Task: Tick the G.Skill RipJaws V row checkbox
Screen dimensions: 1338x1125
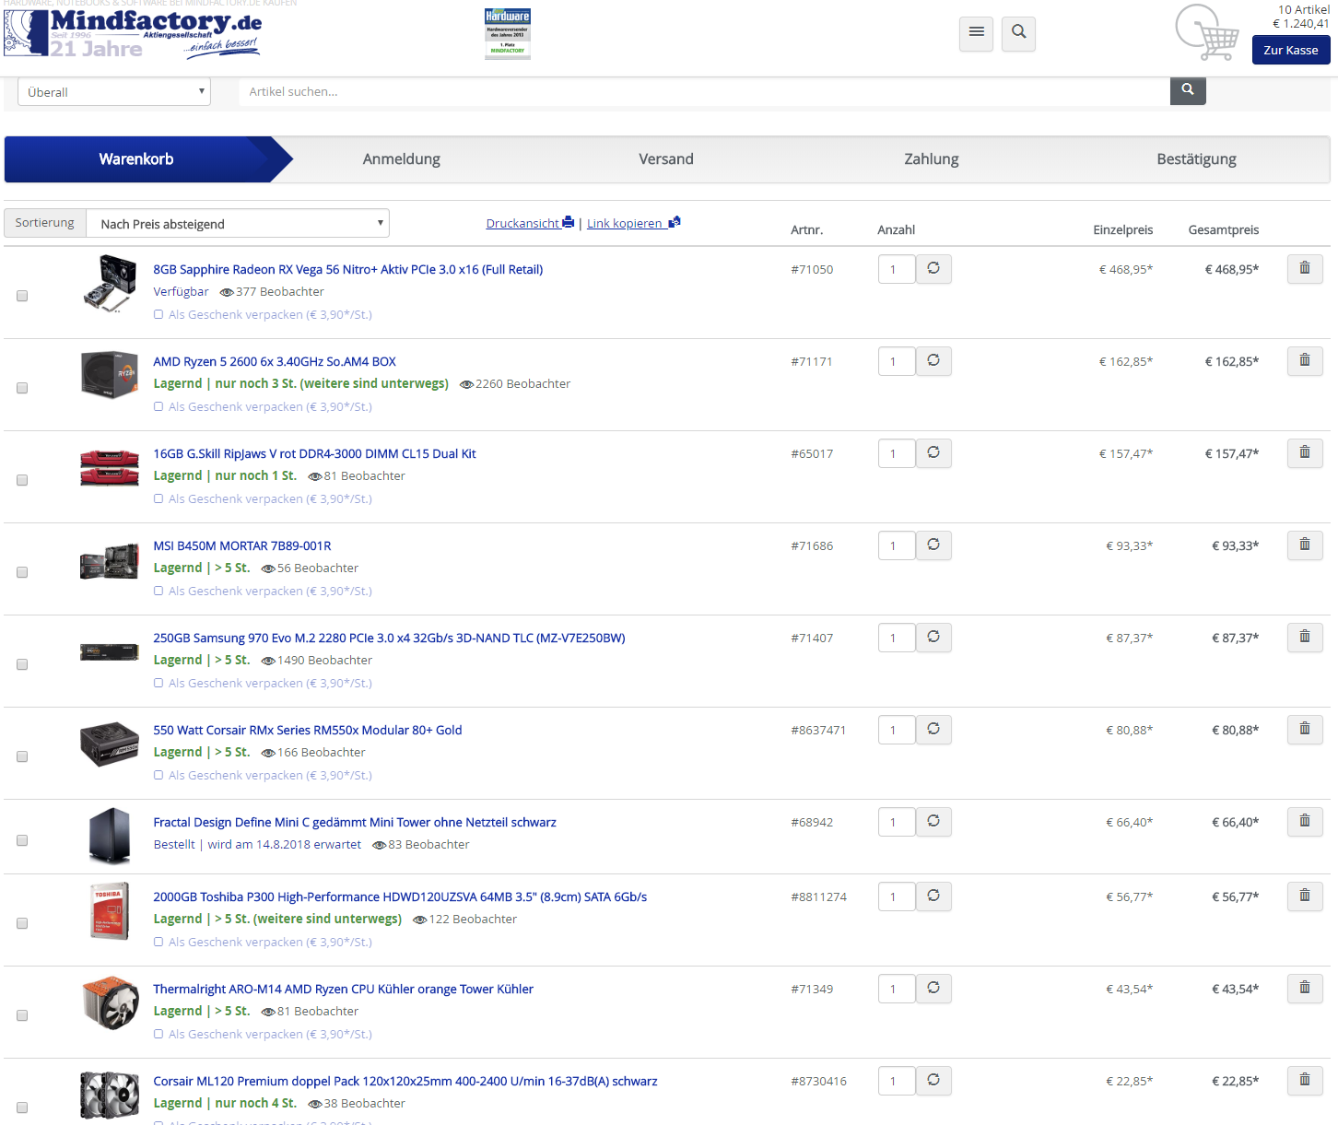Action: [22, 480]
